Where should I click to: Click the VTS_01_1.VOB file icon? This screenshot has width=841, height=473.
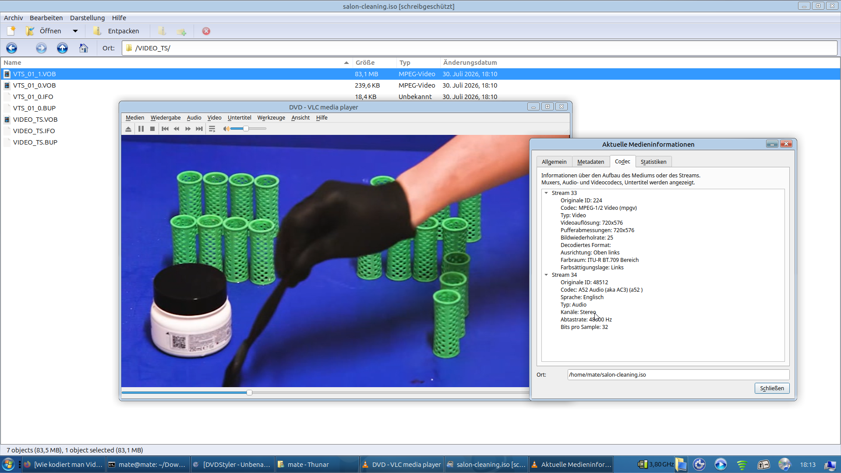(7, 74)
